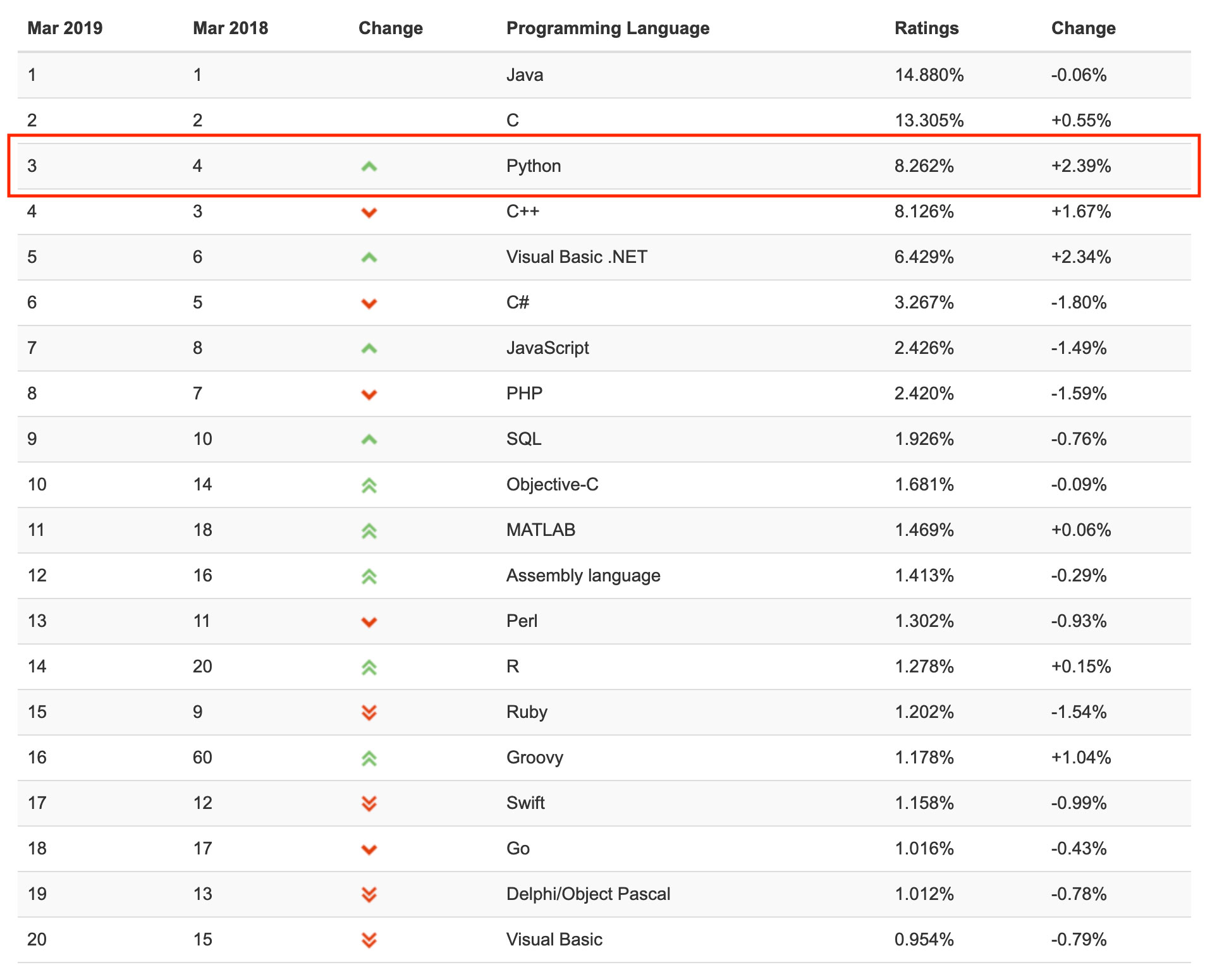
Task: Click the double green arrow beside Objective-C
Action: [x=369, y=485]
